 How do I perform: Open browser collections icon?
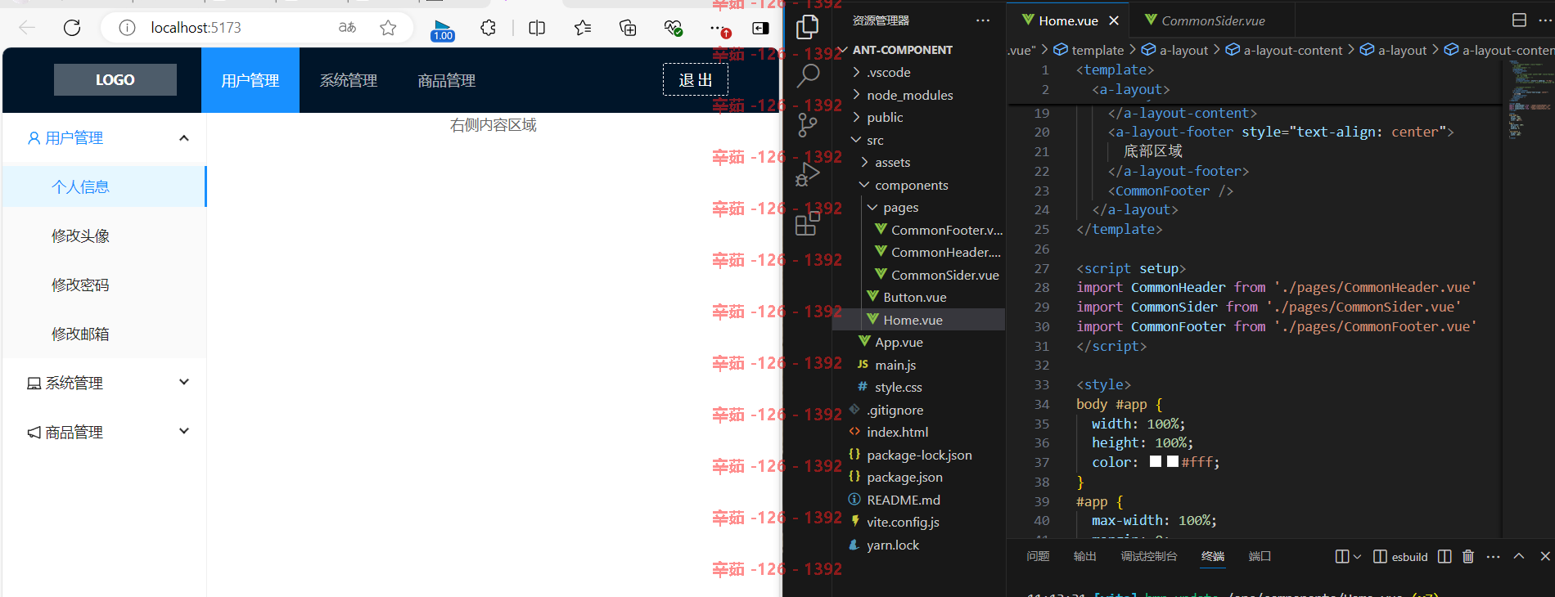pos(628,28)
